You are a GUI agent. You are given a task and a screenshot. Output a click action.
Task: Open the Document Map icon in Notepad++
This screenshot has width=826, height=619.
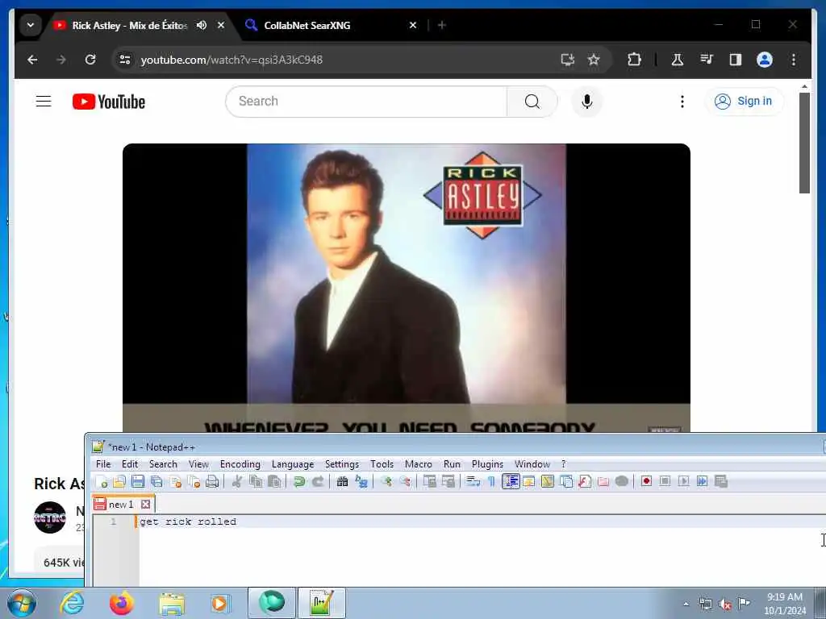point(548,481)
